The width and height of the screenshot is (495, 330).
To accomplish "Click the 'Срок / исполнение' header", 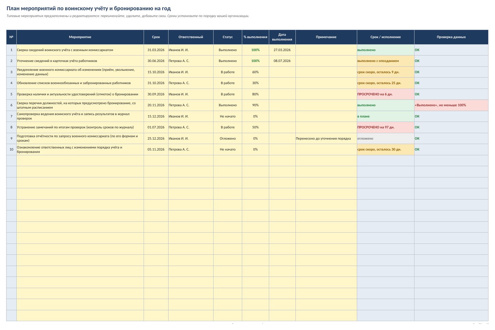I will coord(385,37).
